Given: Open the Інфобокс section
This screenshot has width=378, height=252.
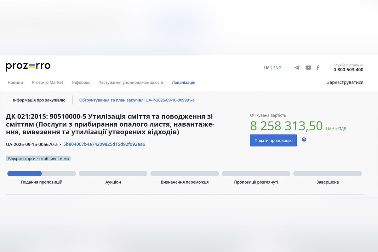Looking at the screenshot, I should pyautogui.click(x=81, y=82).
